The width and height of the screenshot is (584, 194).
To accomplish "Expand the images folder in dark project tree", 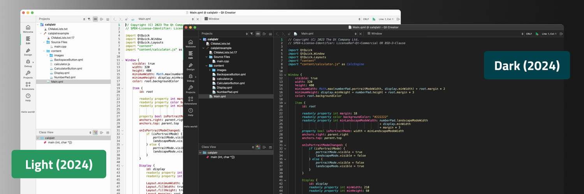I will [209, 70].
